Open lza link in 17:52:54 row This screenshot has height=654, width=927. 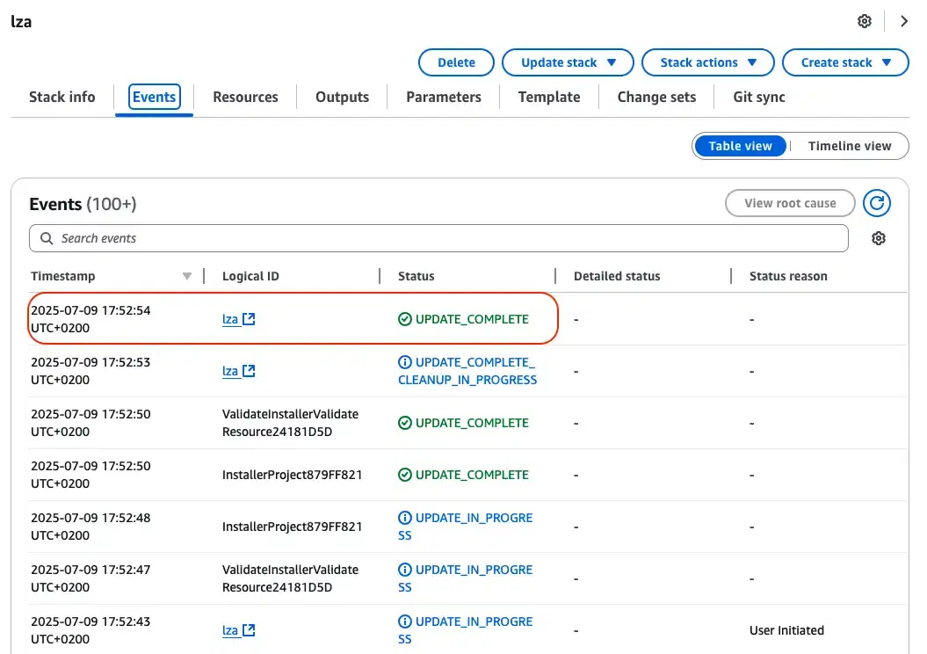[x=230, y=319]
